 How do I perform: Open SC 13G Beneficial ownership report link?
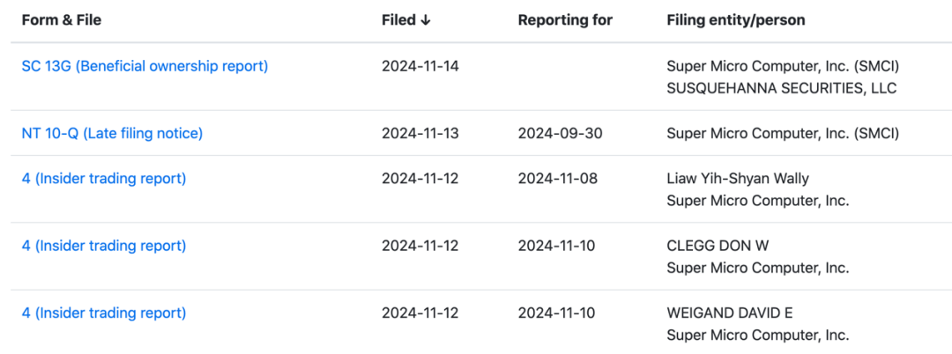(x=145, y=66)
